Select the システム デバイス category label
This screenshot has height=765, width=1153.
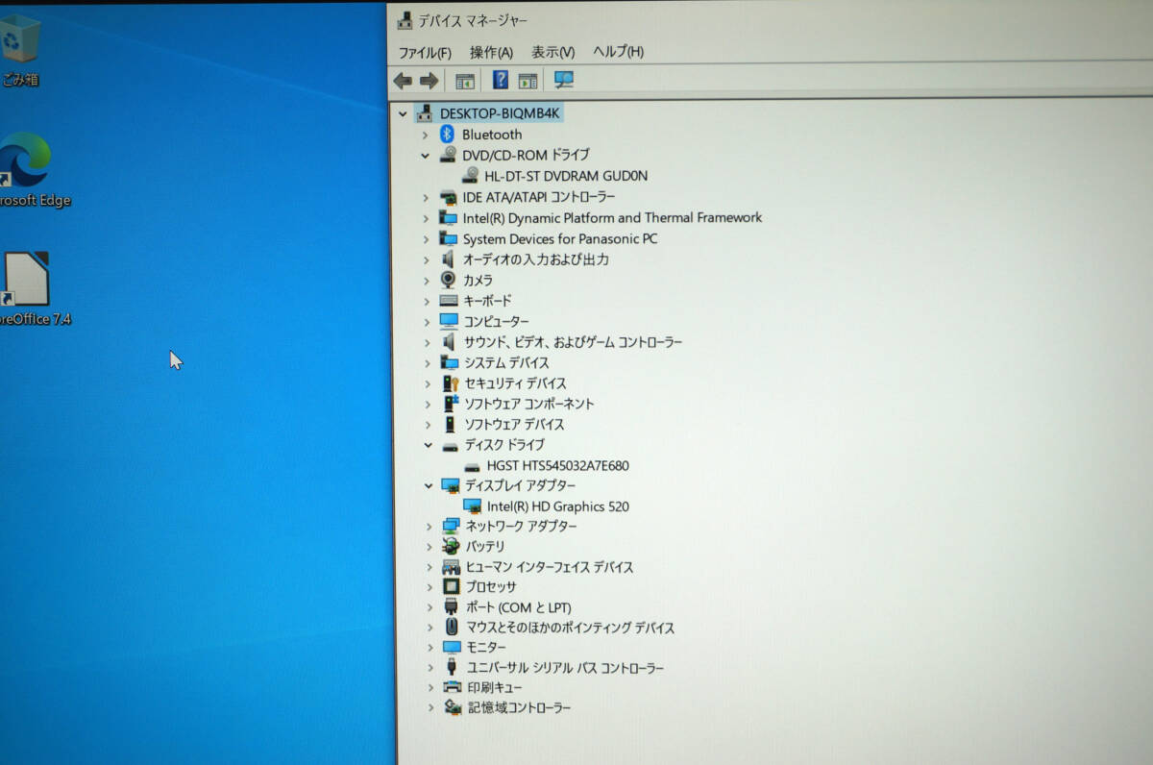(506, 362)
